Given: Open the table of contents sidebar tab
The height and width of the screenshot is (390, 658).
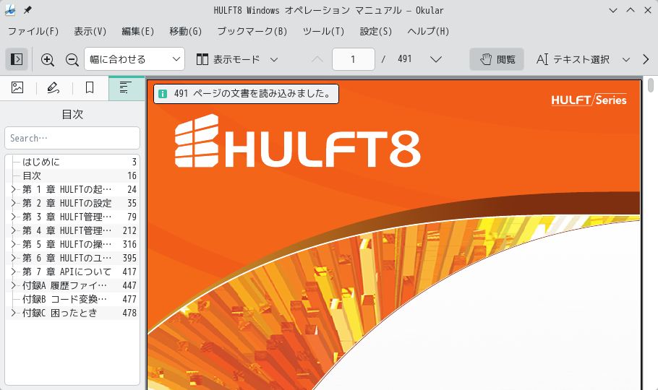Looking at the screenshot, I should point(127,87).
